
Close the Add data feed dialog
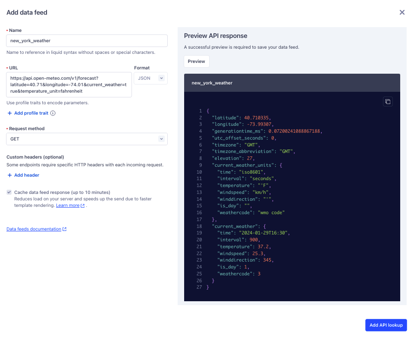point(402,12)
